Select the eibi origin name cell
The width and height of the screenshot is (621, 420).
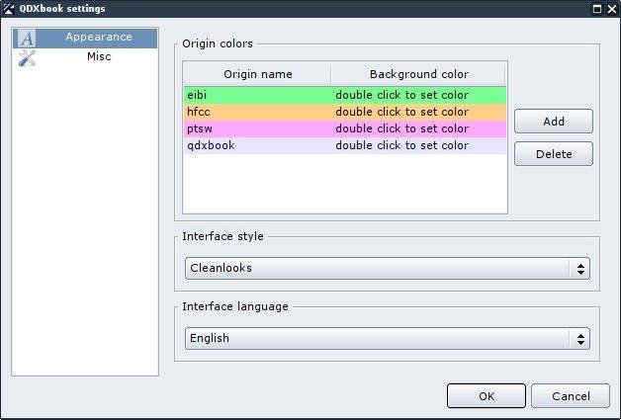point(256,96)
